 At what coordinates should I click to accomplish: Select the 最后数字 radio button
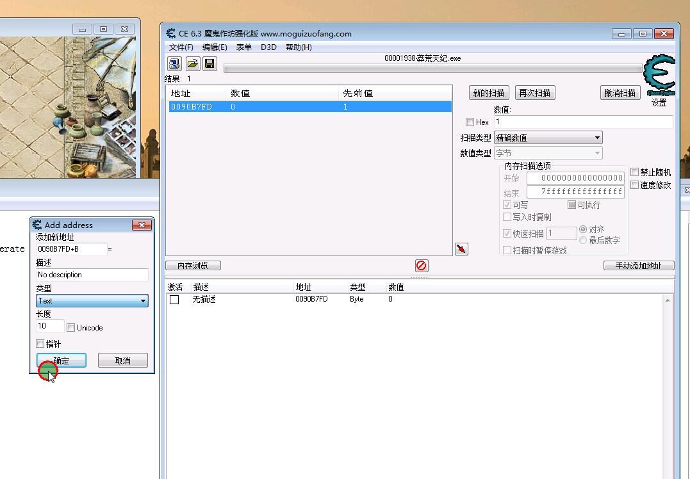[583, 240]
